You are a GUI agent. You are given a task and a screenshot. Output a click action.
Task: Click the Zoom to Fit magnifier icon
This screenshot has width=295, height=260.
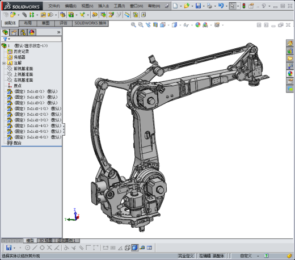click(133, 25)
